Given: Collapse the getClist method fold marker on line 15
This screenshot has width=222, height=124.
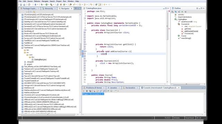Looking at the screenshot, I should (x=86, y=44).
